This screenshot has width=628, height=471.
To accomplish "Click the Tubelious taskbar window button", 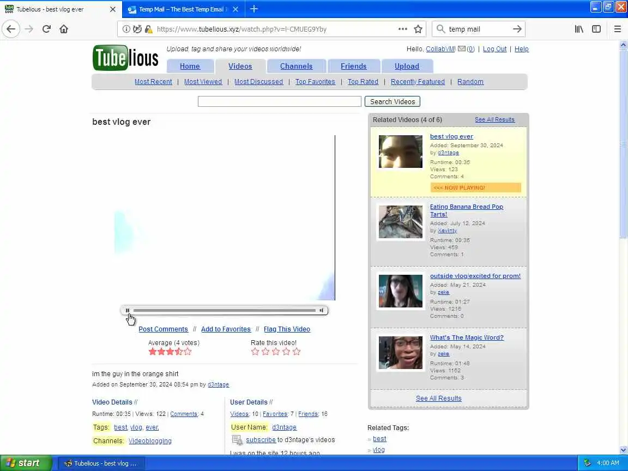I will 101,463.
